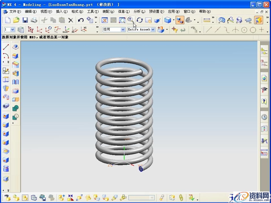Open the 插入(S) menu
The image size is (271, 203).
pos(62,12)
